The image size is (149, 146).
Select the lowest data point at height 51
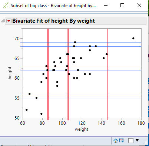[42, 114]
